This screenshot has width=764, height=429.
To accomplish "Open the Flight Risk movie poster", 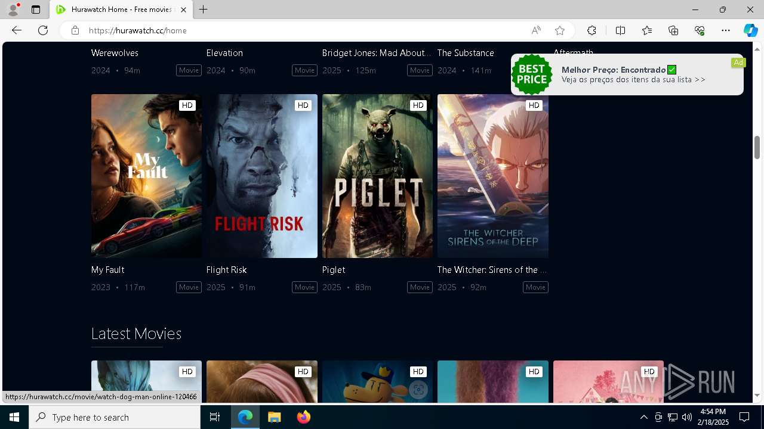I will coord(262,176).
